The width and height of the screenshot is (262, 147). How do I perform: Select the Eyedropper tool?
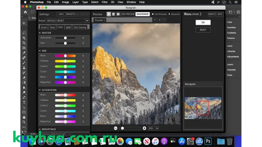[24, 53]
